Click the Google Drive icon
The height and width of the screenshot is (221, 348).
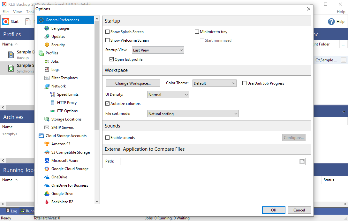pos(47,194)
